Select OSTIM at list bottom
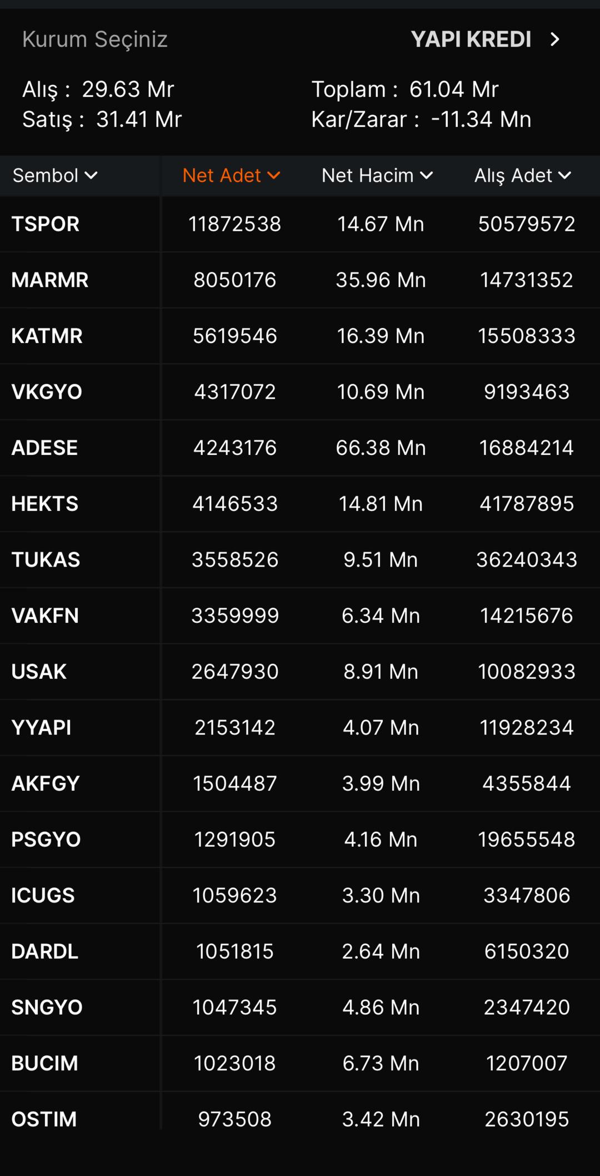 pos(44,1119)
